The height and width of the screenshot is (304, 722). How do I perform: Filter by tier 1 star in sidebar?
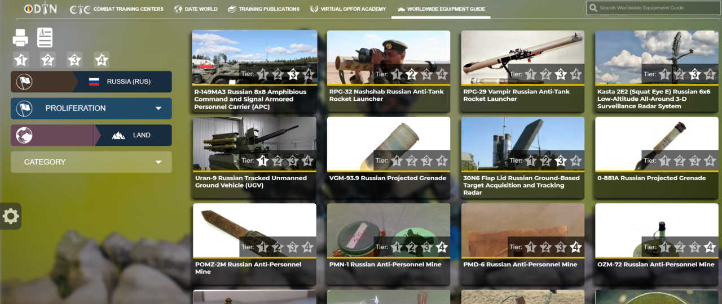(x=21, y=60)
